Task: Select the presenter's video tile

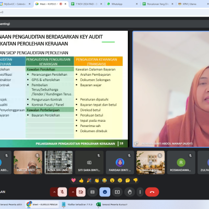Action: [x=171, y=89]
